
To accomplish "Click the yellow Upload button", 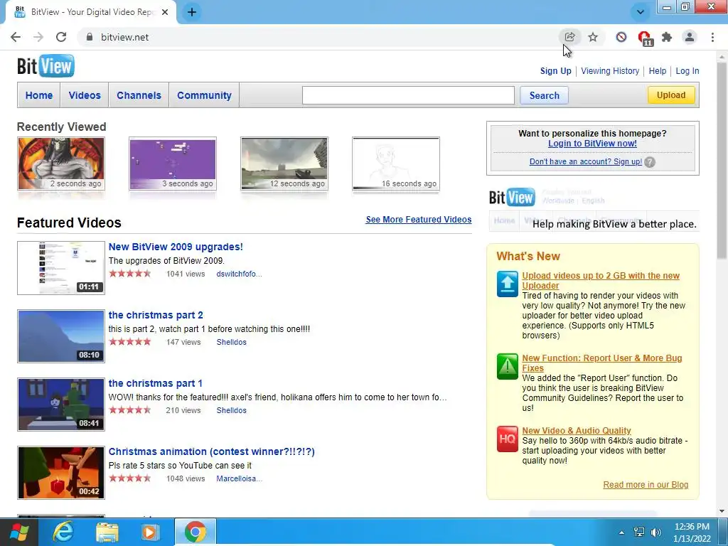I will [x=671, y=95].
